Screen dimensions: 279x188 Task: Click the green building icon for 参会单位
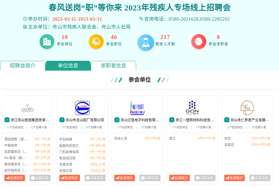tap(47, 42)
